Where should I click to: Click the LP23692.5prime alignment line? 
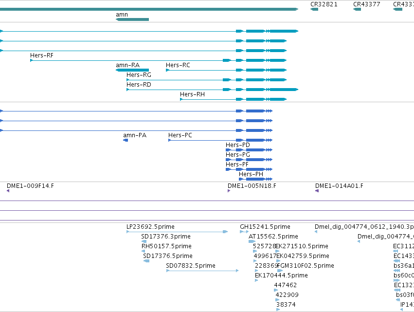coord(177,232)
